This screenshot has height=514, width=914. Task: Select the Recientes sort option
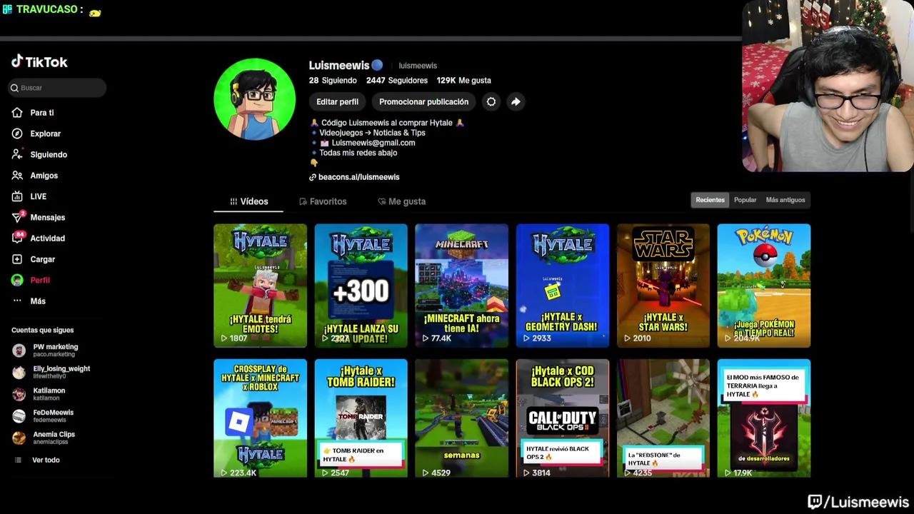(710, 200)
